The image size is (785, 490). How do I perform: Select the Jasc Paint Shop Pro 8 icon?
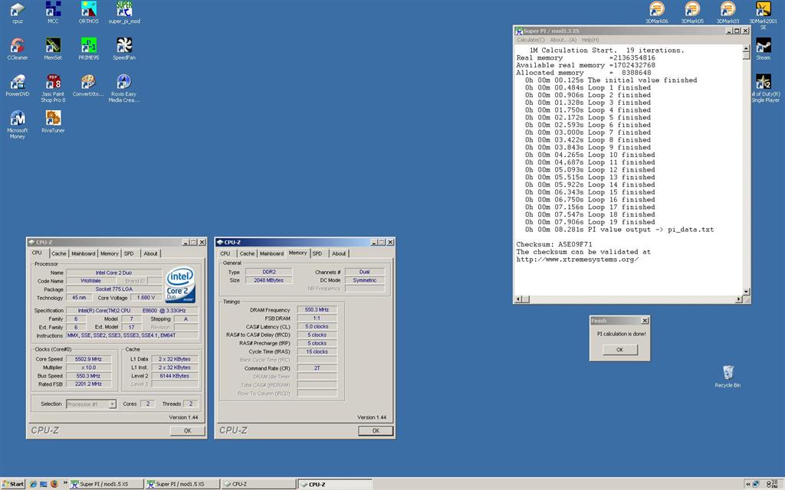pyautogui.click(x=53, y=88)
